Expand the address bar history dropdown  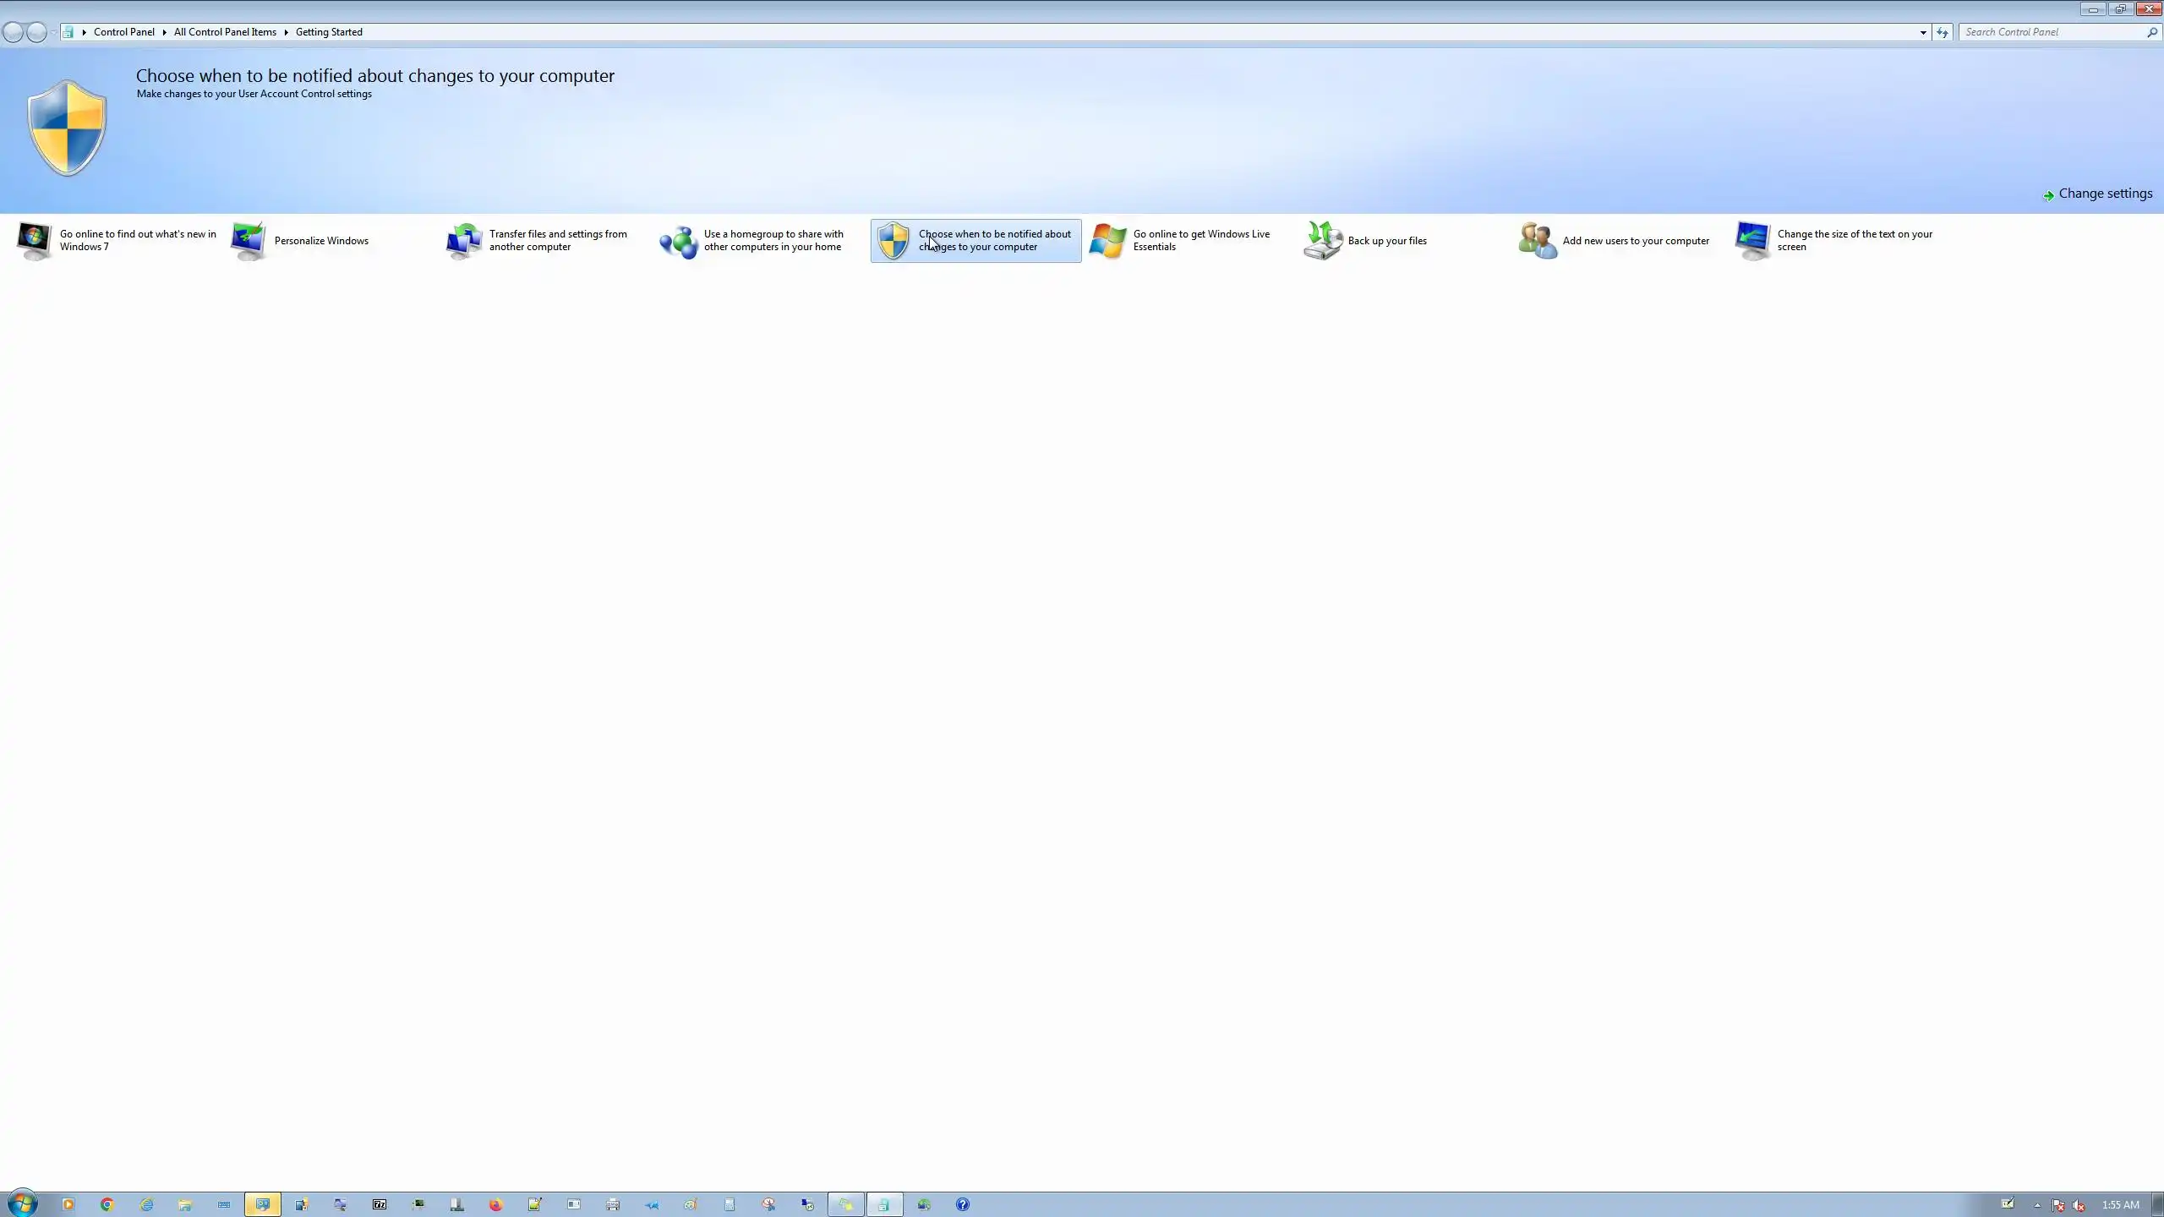pyautogui.click(x=1923, y=32)
